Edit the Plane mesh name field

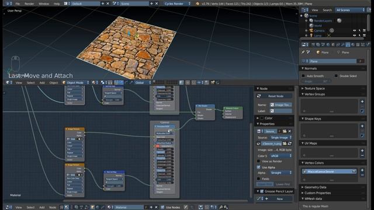333,61
